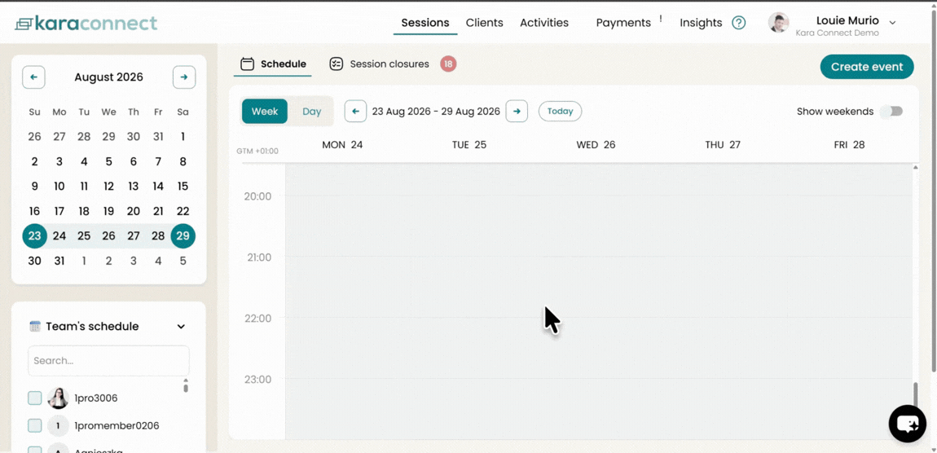
Task: Click the GTM +01:00 timezone label
Action: pyautogui.click(x=257, y=151)
